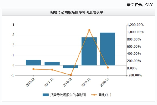Toggle the blue 归属母公司股东的净利润 legend swatch

click(x=46, y=95)
